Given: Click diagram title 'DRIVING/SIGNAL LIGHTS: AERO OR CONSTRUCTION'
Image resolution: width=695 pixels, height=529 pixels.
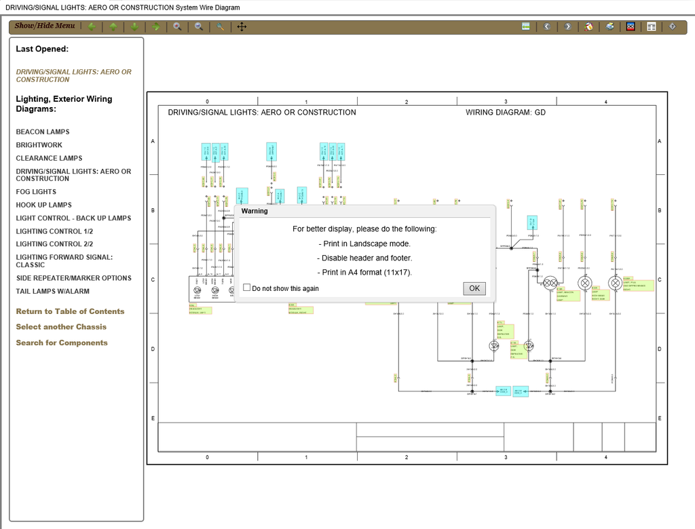Looking at the screenshot, I should pyautogui.click(x=262, y=113).
